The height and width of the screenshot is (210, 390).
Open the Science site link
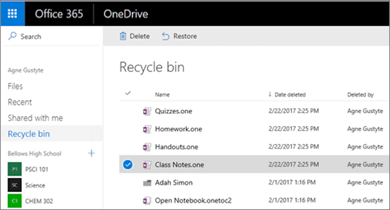35,185
